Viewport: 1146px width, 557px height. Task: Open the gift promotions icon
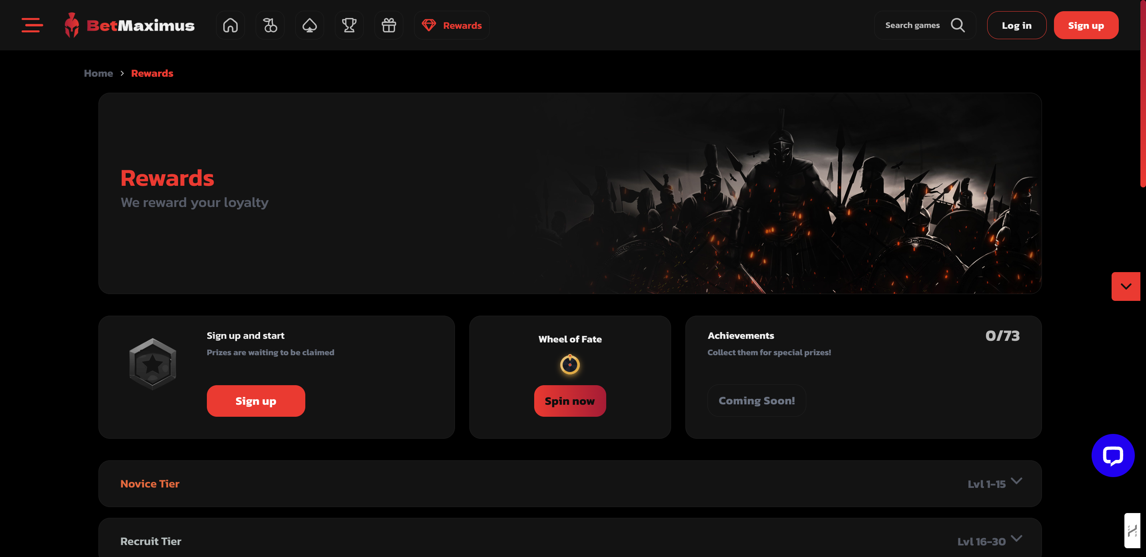coord(389,25)
